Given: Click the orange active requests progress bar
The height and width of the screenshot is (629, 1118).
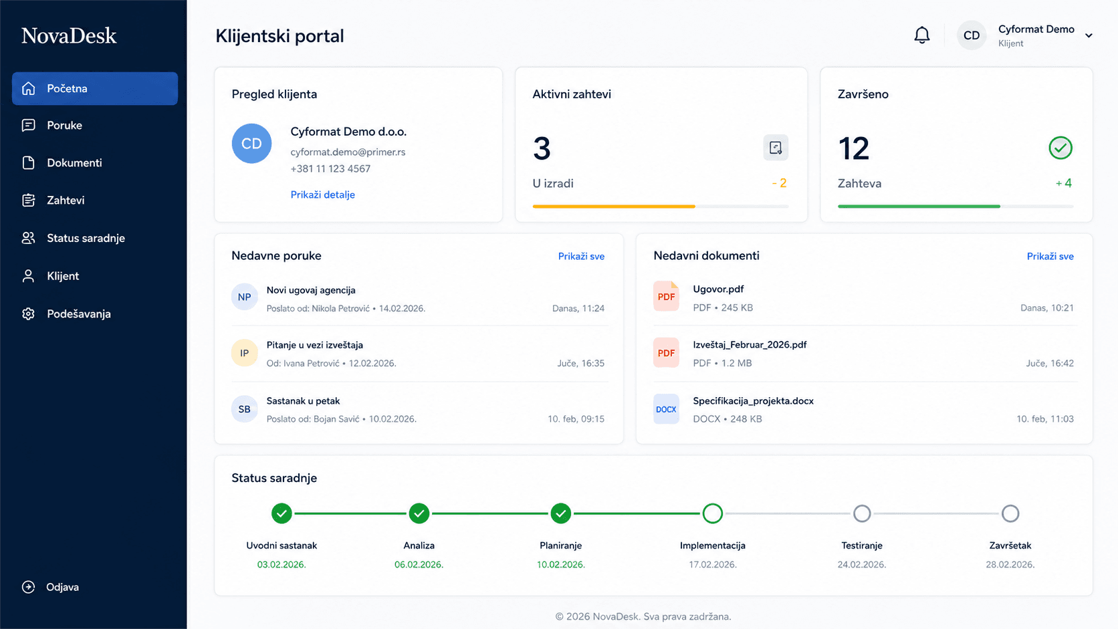Looking at the screenshot, I should 614,207.
